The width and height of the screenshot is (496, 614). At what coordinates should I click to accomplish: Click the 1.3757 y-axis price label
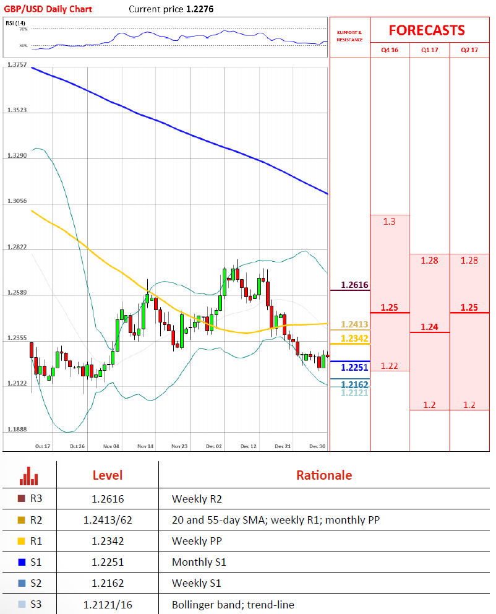coord(17,64)
